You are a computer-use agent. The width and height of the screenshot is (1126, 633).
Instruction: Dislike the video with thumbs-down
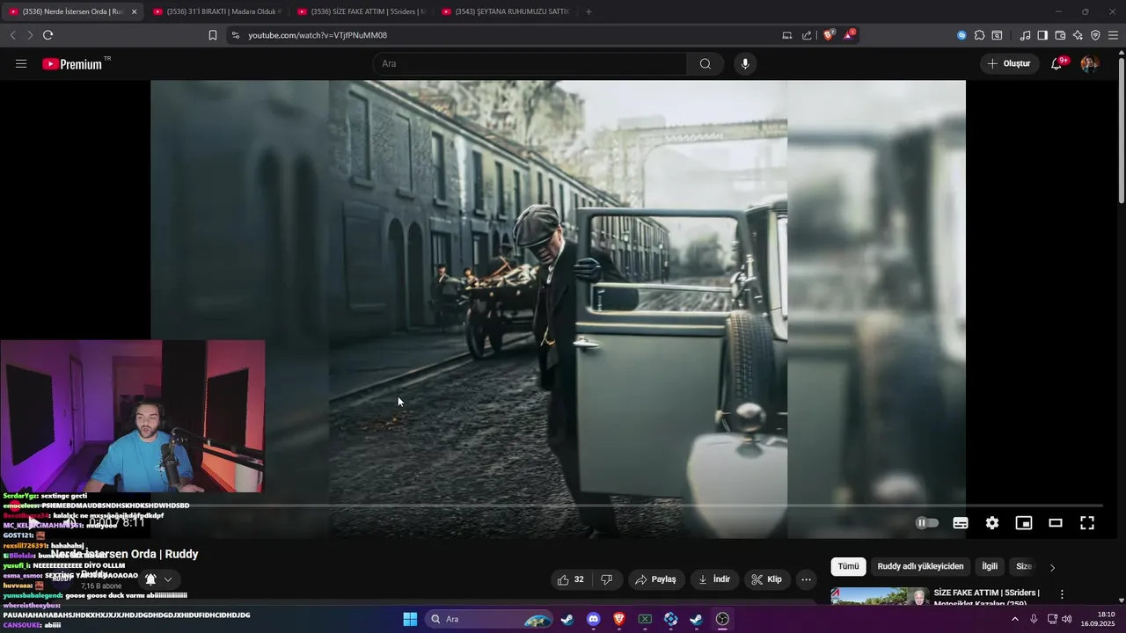click(606, 579)
